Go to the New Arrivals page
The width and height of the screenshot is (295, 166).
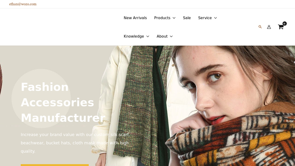pos(135,18)
